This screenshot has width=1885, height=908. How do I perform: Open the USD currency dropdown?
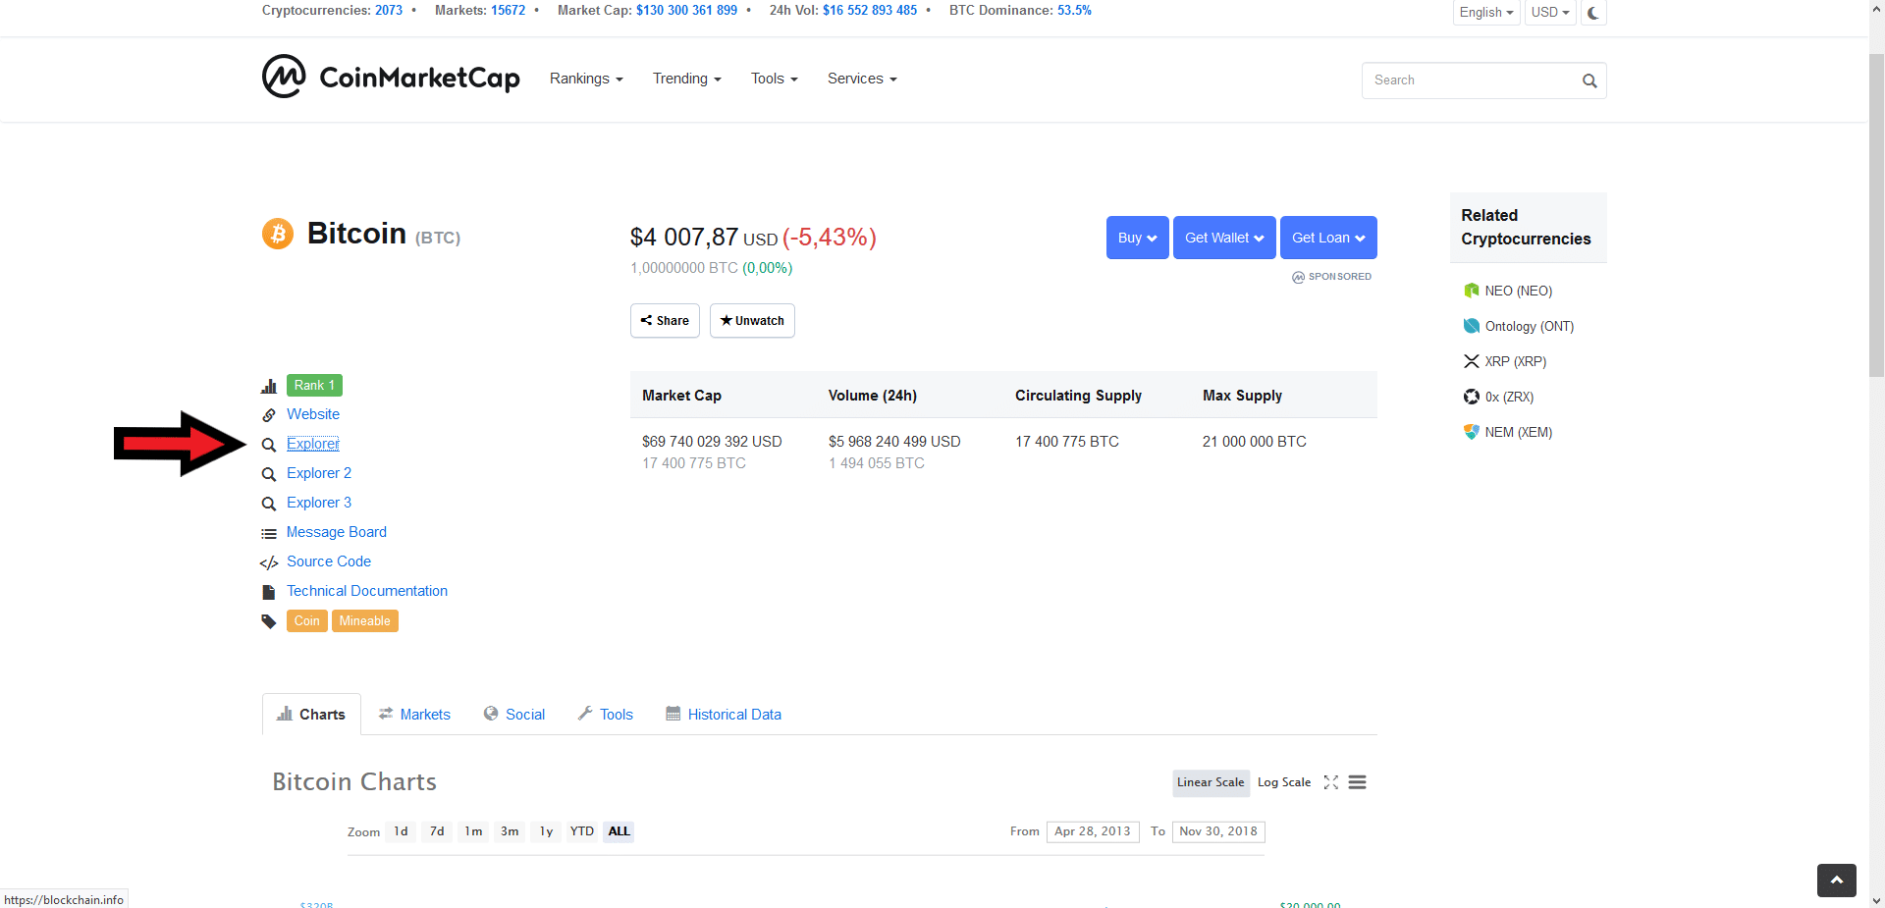coord(1550,13)
